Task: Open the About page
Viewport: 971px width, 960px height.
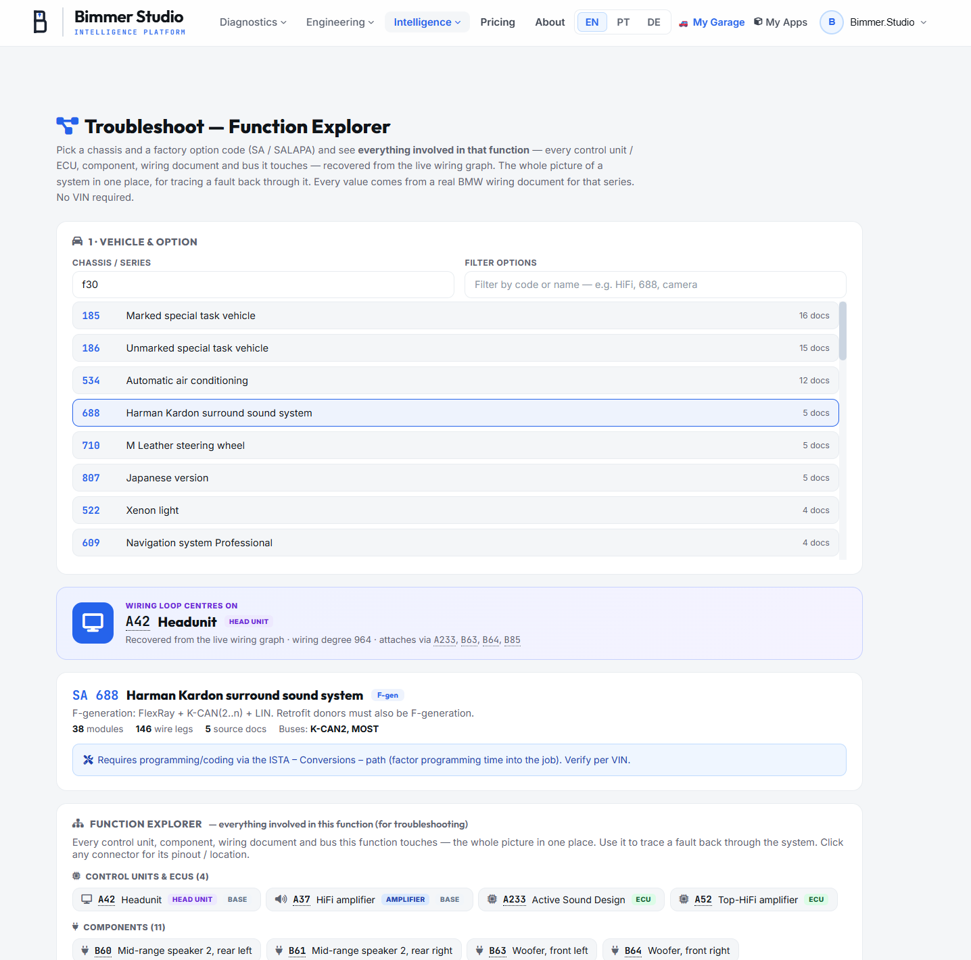Action: click(x=550, y=22)
